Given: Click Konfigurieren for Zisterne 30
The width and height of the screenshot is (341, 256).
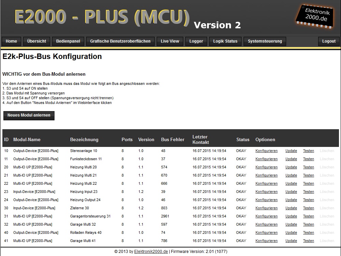Looking at the screenshot, I should click(266, 208).
